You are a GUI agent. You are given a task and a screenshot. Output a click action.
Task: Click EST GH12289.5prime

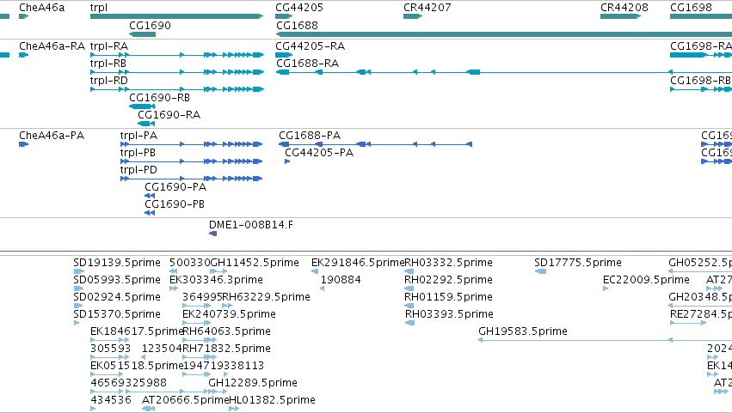[253, 383]
